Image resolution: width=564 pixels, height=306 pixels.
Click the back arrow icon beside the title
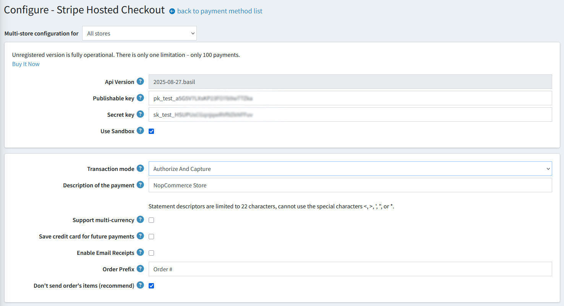click(x=172, y=11)
